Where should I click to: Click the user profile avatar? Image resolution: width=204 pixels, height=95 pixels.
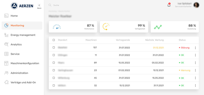point(196,5)
